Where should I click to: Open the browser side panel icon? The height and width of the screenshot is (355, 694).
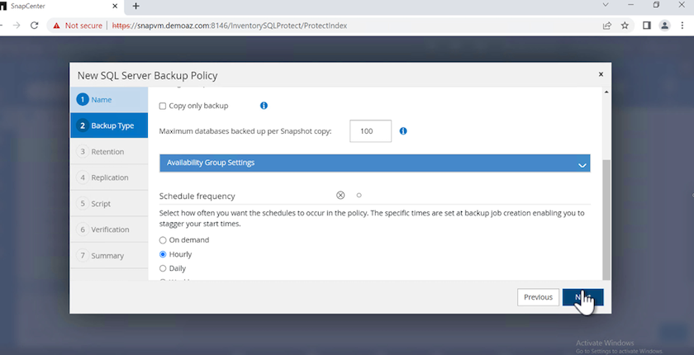tap(646, 26)
